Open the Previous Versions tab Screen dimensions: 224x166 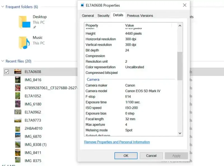point(140,16)
